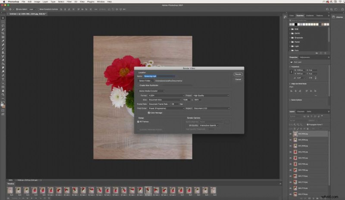Click the foreground color swatch in toolbar
345x200 pixels.
[x=3, y=105]
